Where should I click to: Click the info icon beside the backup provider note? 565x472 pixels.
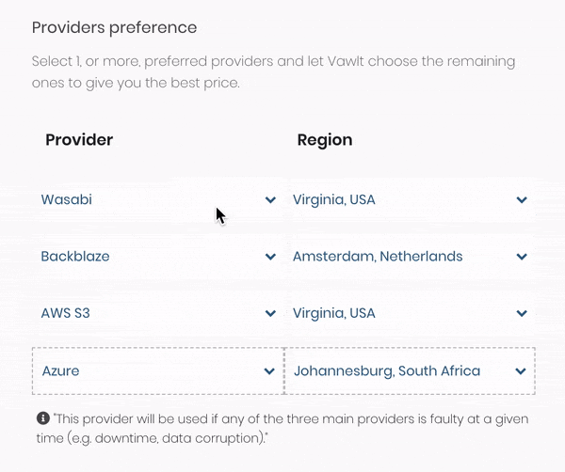[43, 418]
